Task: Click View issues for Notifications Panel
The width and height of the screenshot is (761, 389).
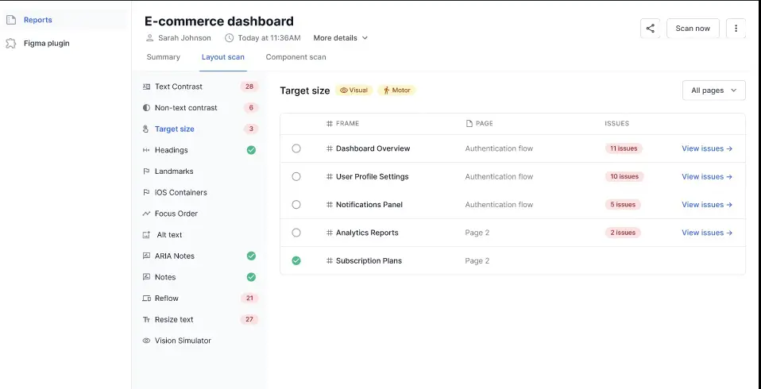Action: (706, 205)
